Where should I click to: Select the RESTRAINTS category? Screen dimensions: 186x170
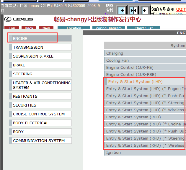pyautogui.click(x=40, y=96)
